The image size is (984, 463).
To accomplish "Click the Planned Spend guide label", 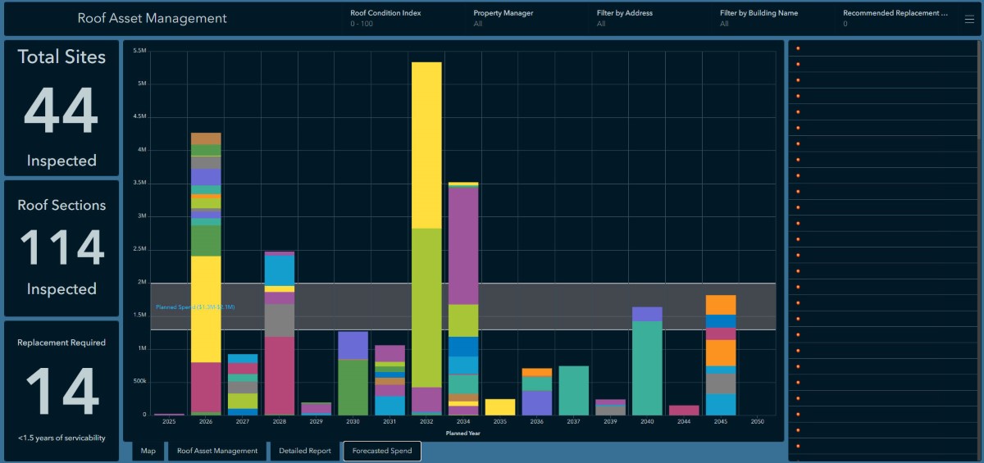I will pos(195,306).
